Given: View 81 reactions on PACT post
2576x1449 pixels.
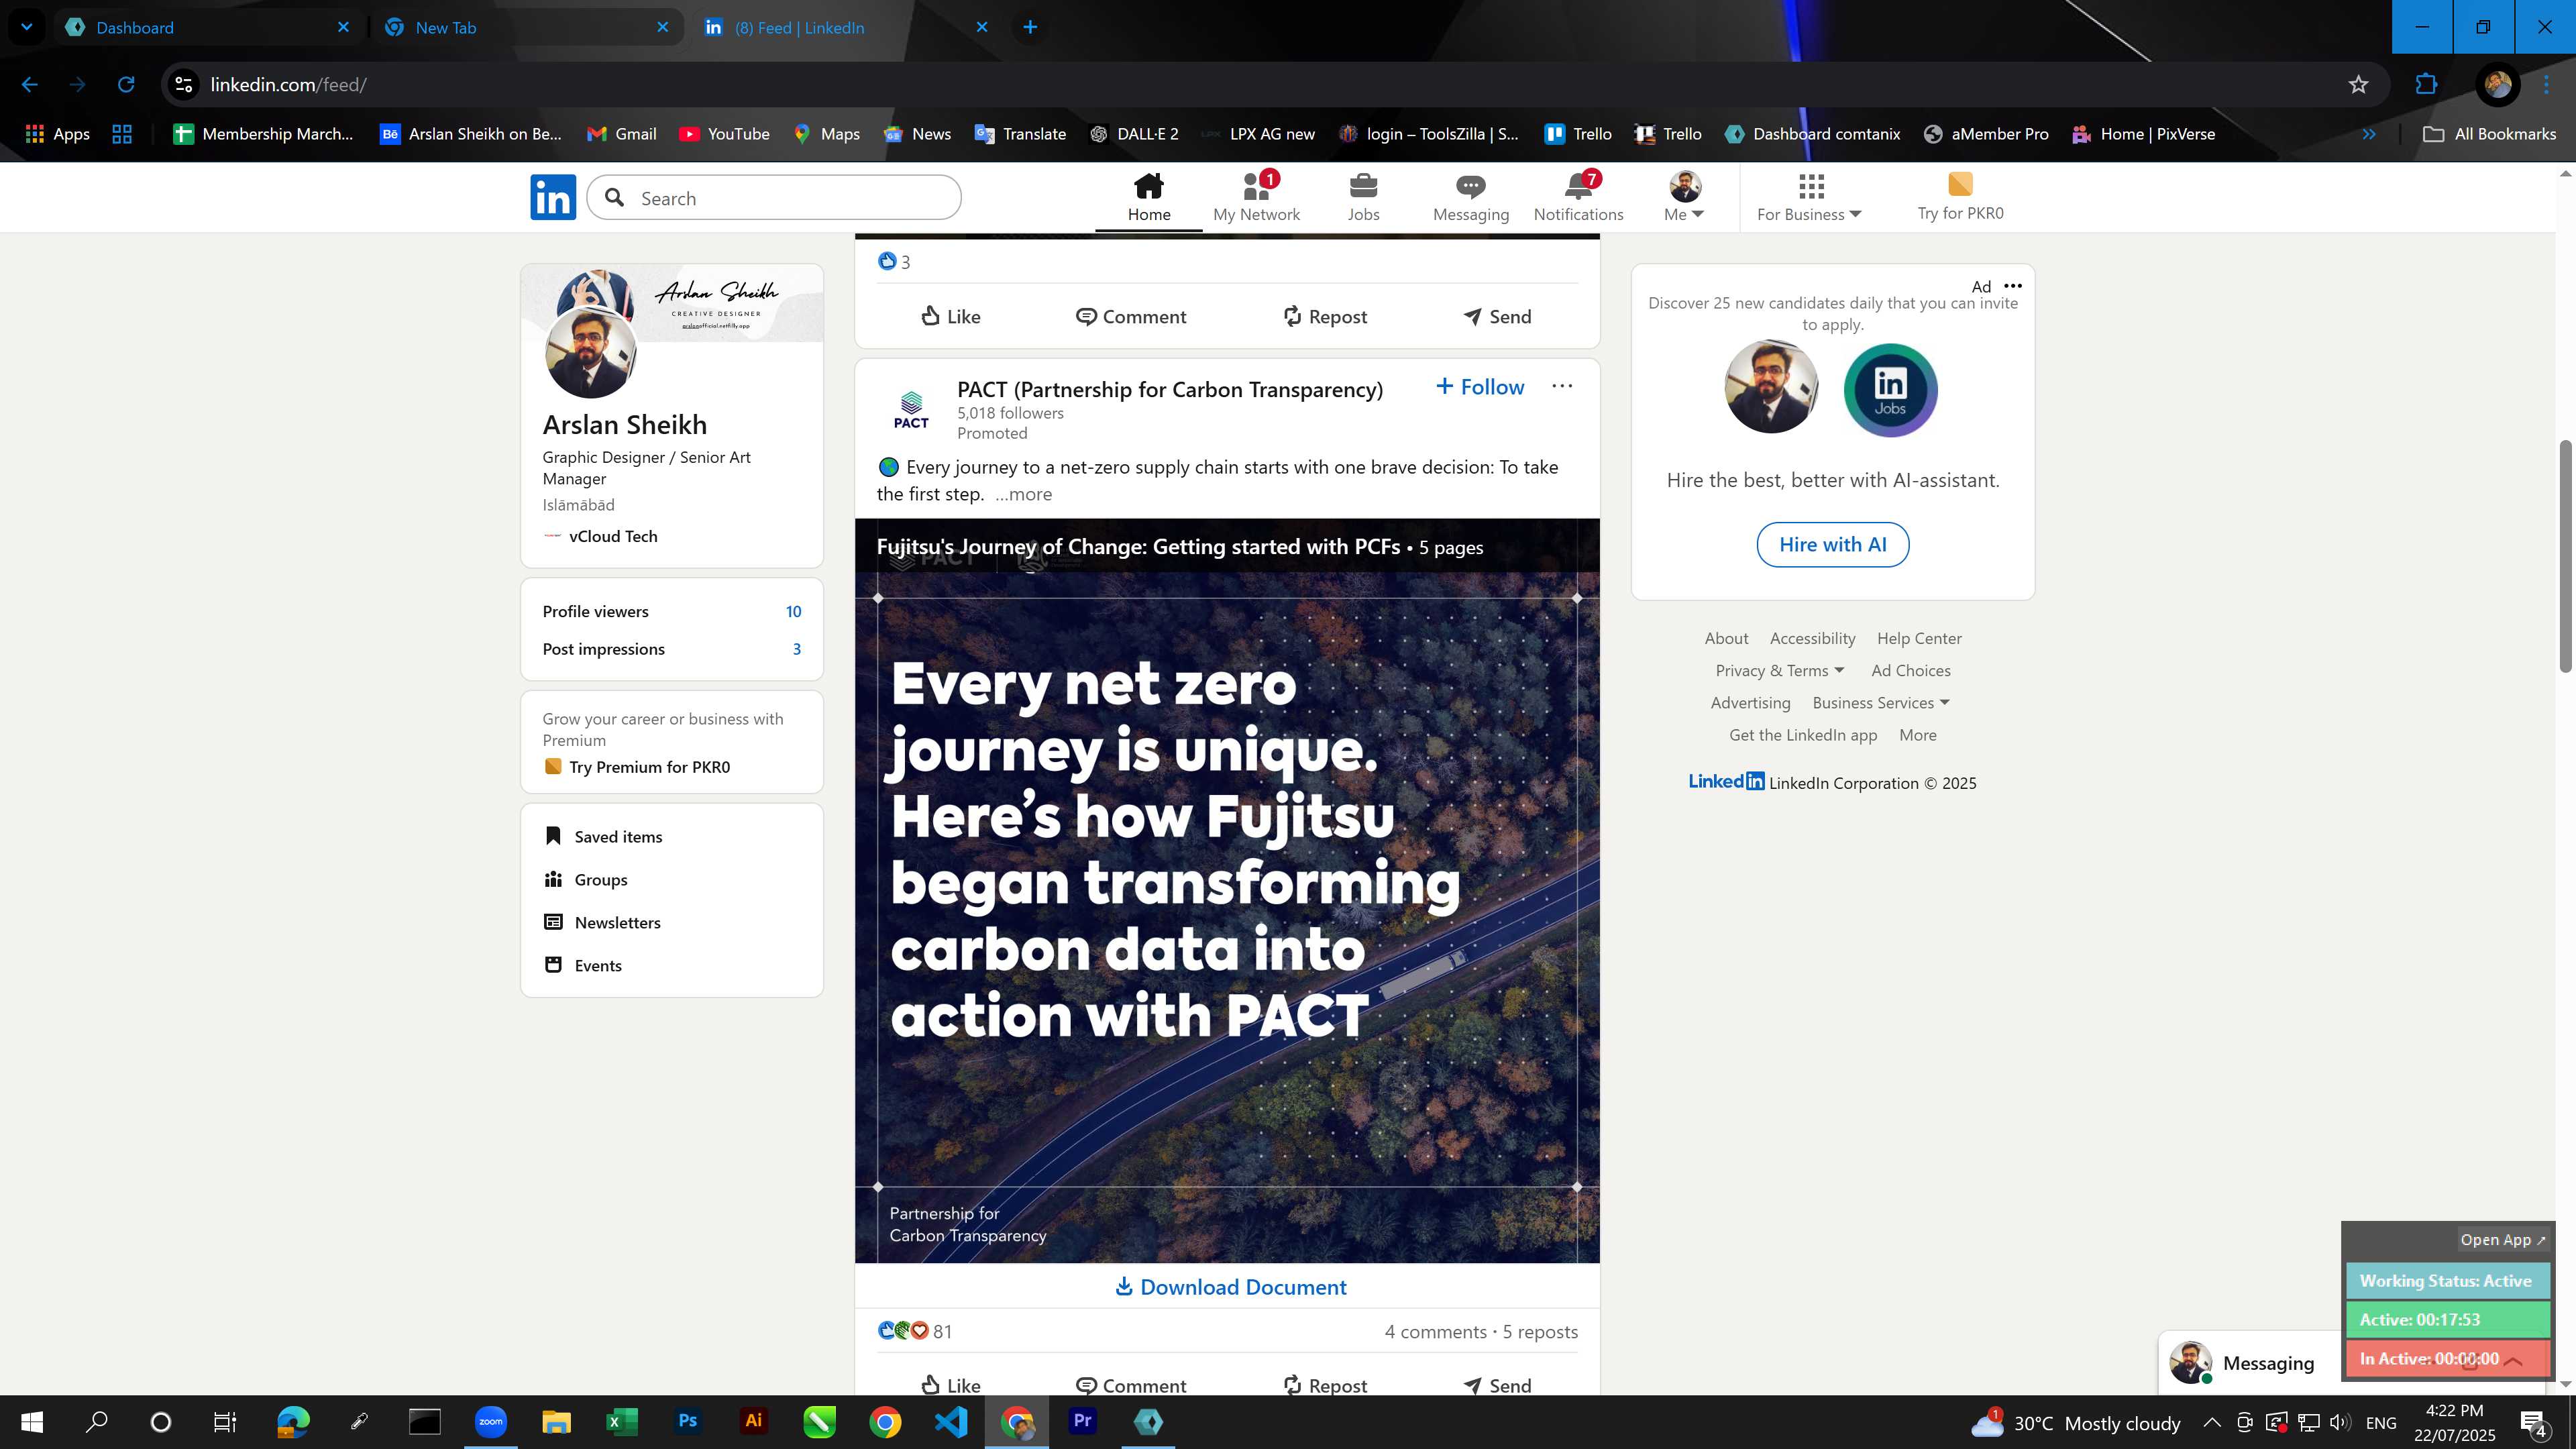Looking at the screenshot, I should pyautogui.click(x=914, y=1331).
